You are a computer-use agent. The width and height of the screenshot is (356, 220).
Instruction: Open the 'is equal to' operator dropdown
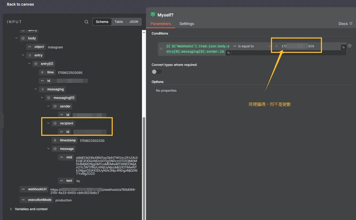coord(251,46)
